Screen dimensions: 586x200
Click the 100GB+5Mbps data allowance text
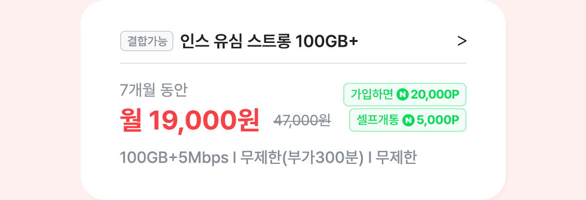click(174, 158)
